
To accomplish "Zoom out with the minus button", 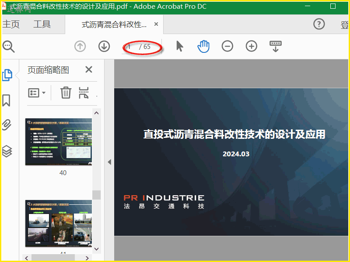I will [227, 46].
